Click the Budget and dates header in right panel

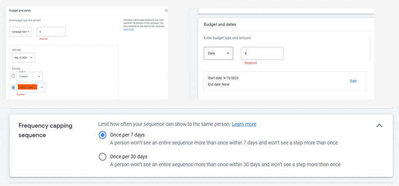[x=220, y=24]
